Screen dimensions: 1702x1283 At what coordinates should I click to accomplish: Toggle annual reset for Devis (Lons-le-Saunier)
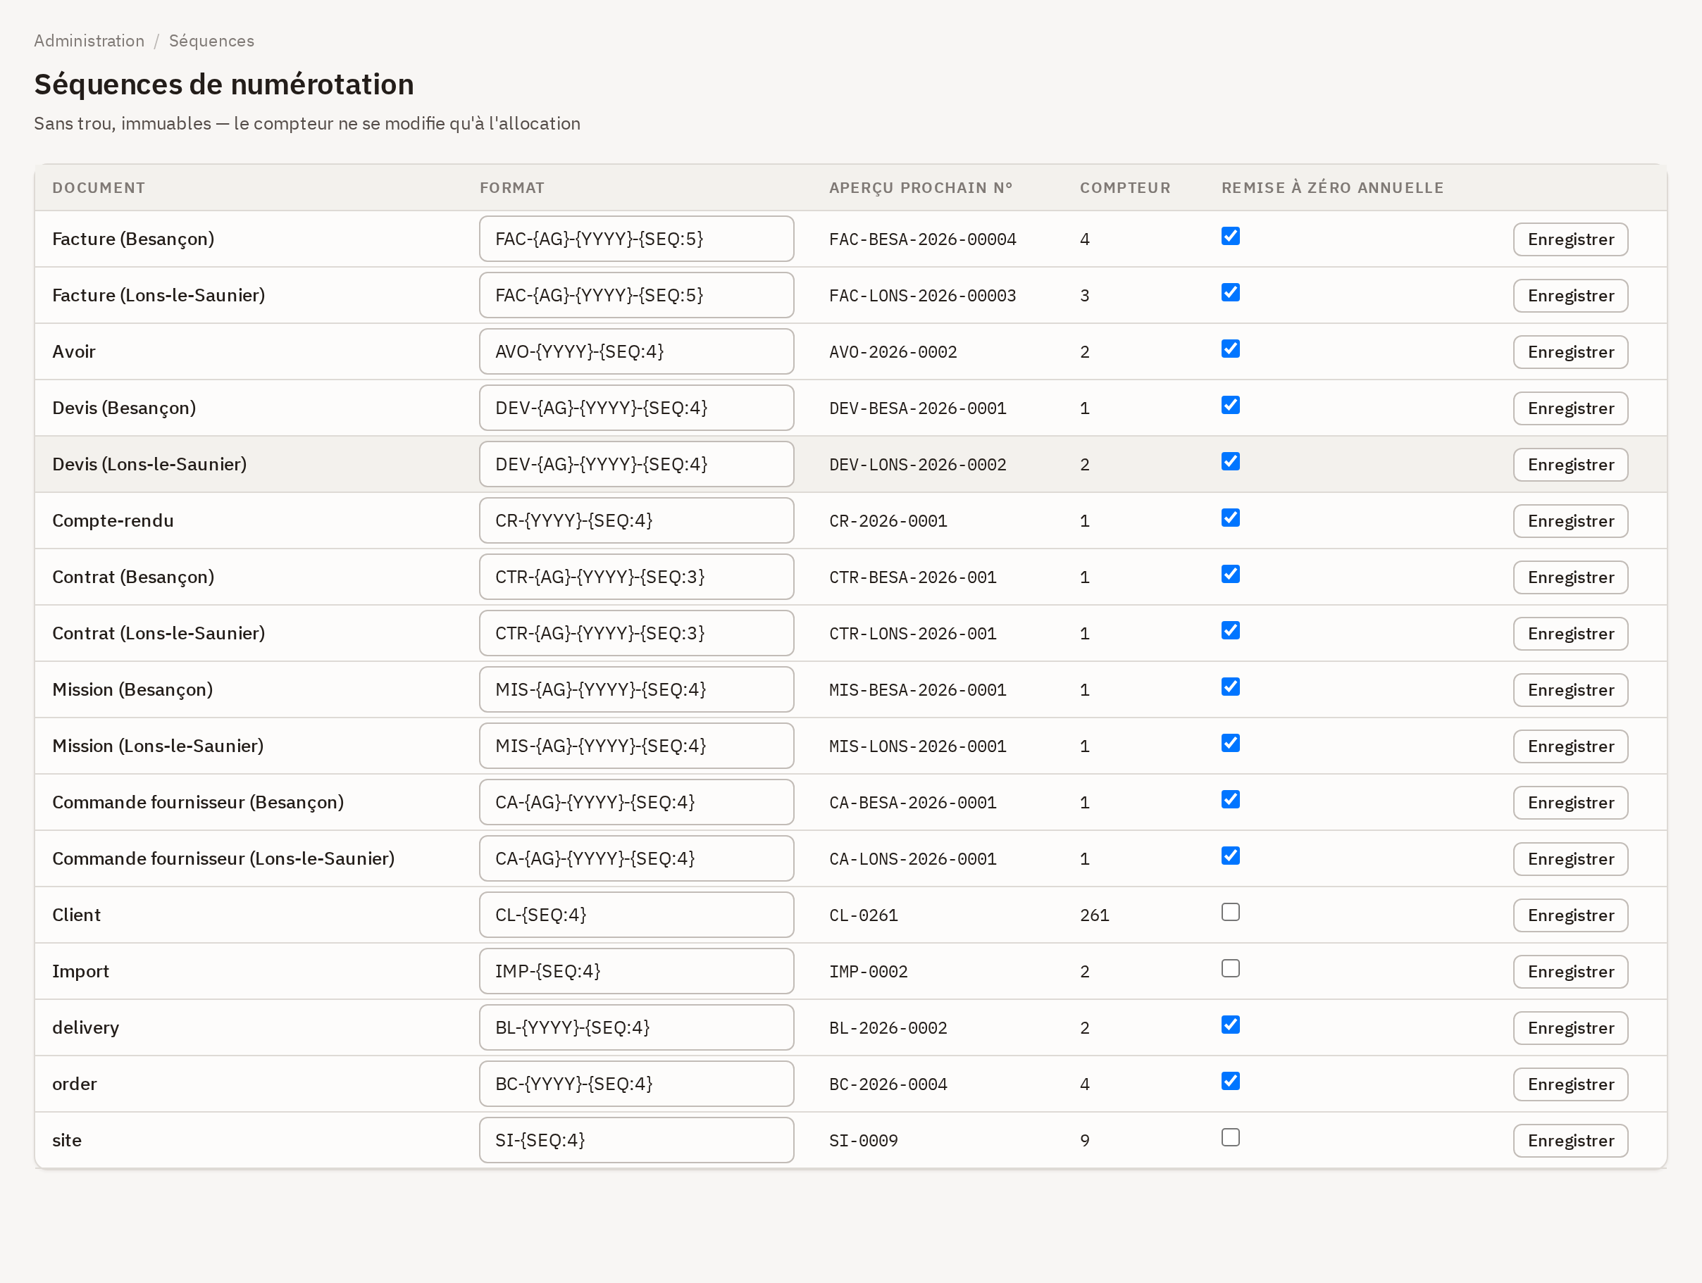pyautogui.click(x=1230, y=461)
